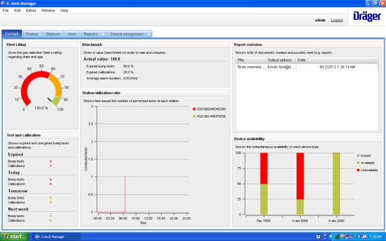Image resolution: width=386 pixels, height=241 pixels.
Task: Open the User tab
Action: tap(71, 34)
